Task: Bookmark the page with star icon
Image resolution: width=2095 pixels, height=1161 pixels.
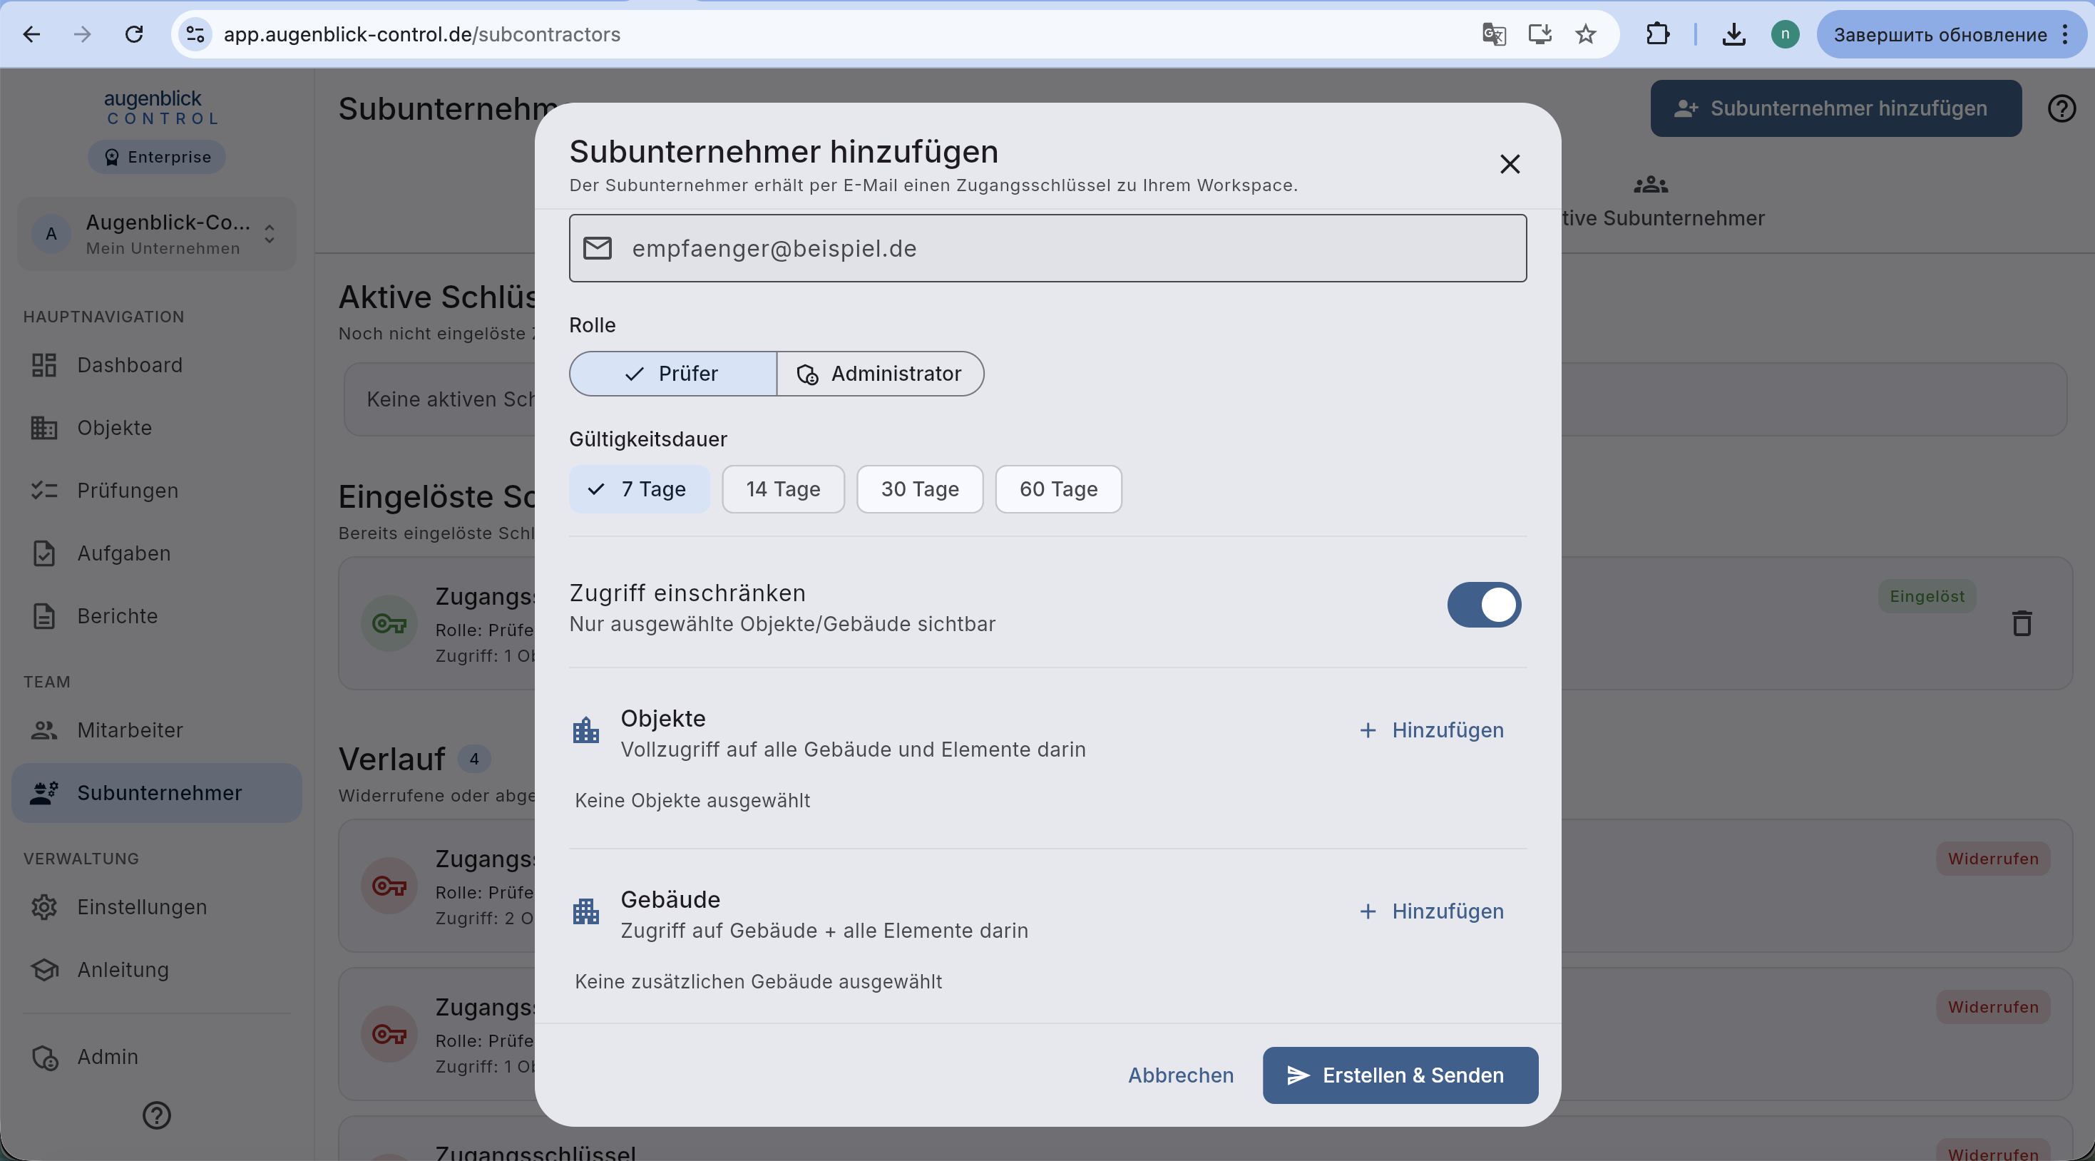Action: (1585, 34)
